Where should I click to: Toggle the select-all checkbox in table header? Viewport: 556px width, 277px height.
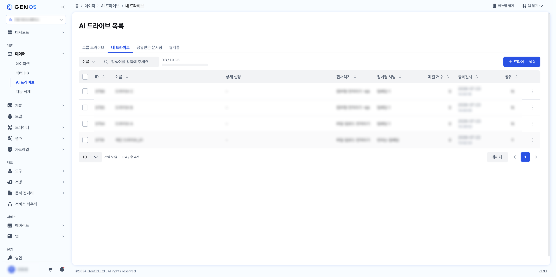[x=85, y=77]
